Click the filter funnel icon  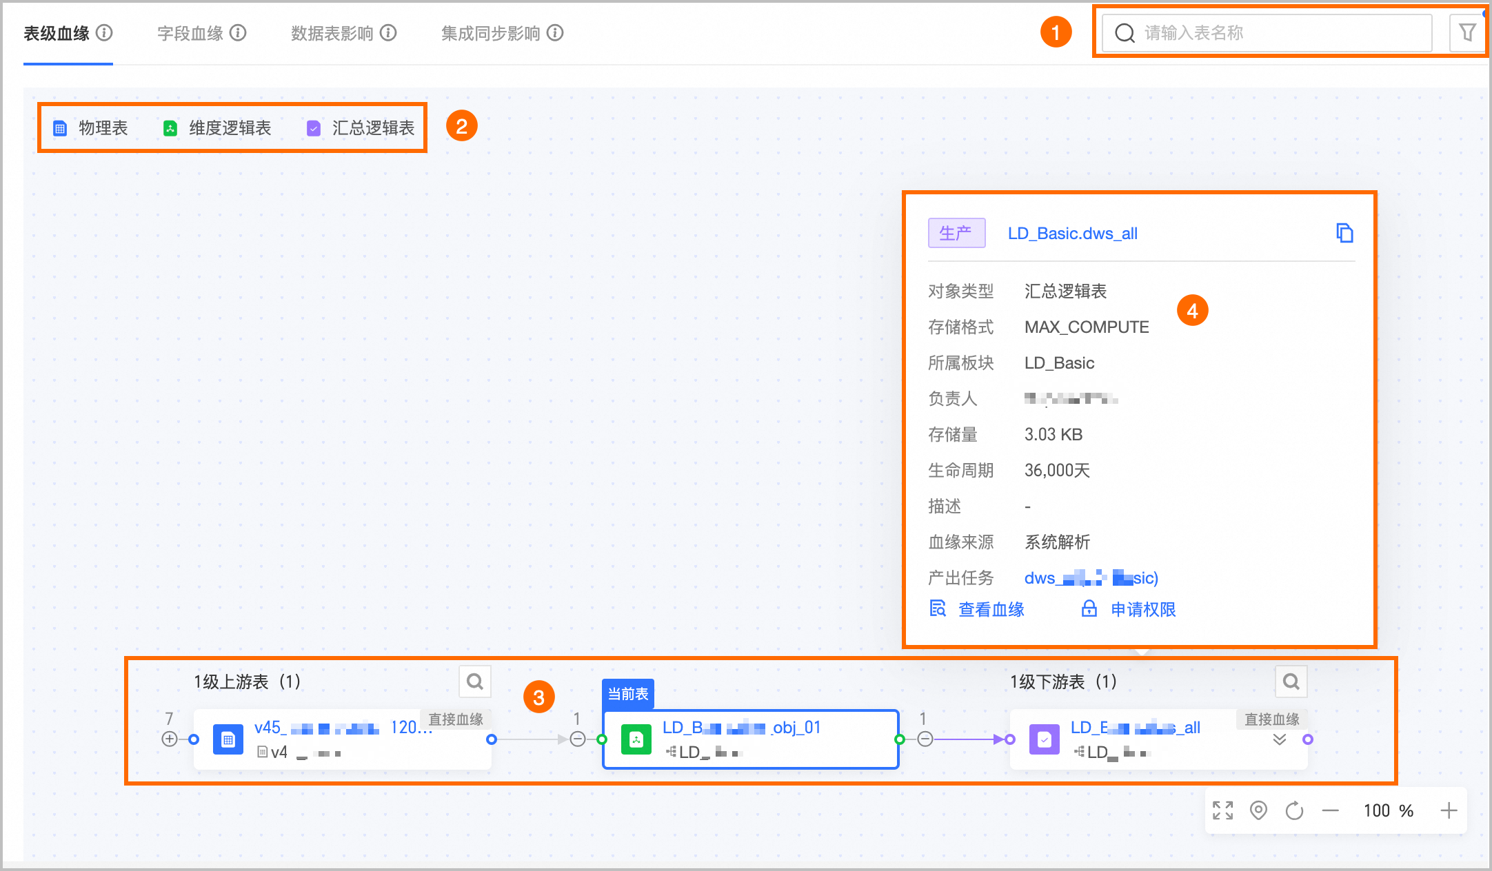coord(1467,32)
